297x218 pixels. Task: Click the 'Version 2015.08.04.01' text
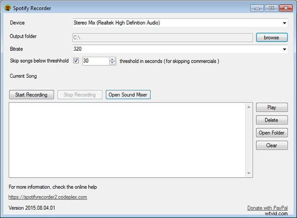click(32, 208)
